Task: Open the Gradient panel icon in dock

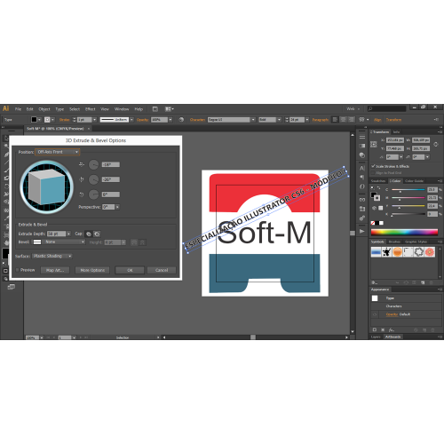Action: coord(362,146)
